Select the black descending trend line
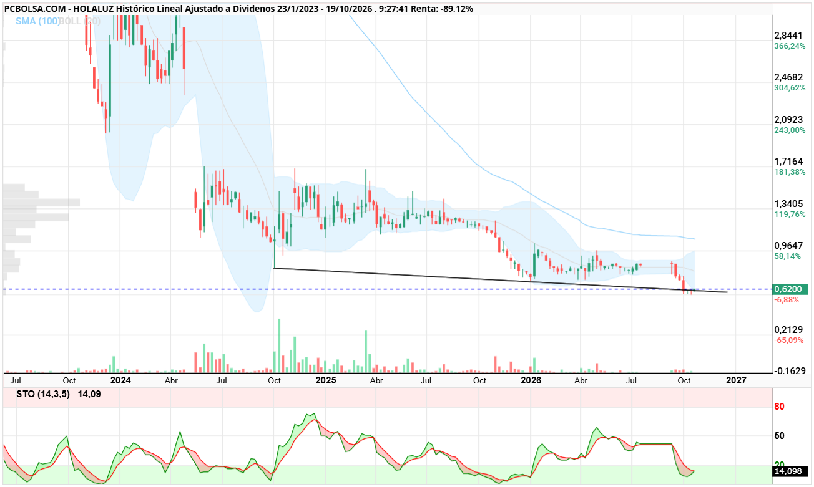This screenshot has height=487, width=814. point(501,280)
